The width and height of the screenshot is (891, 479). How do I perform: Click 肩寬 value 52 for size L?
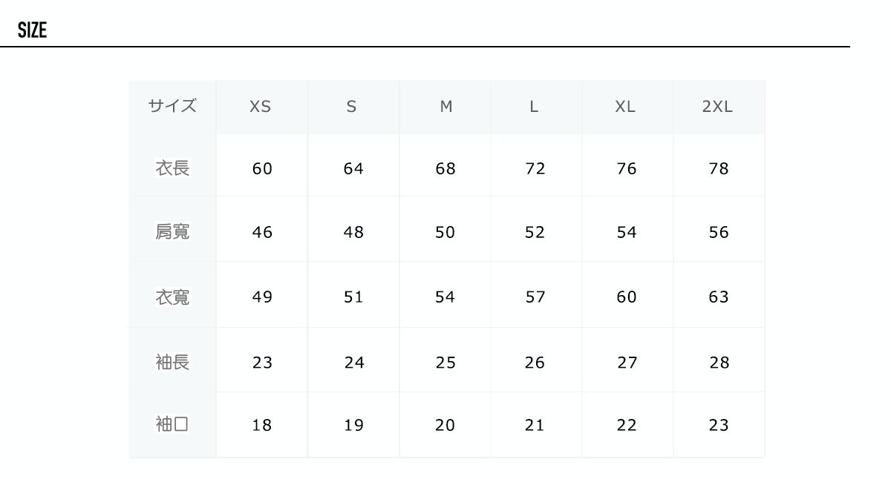(x=535, y=233)
